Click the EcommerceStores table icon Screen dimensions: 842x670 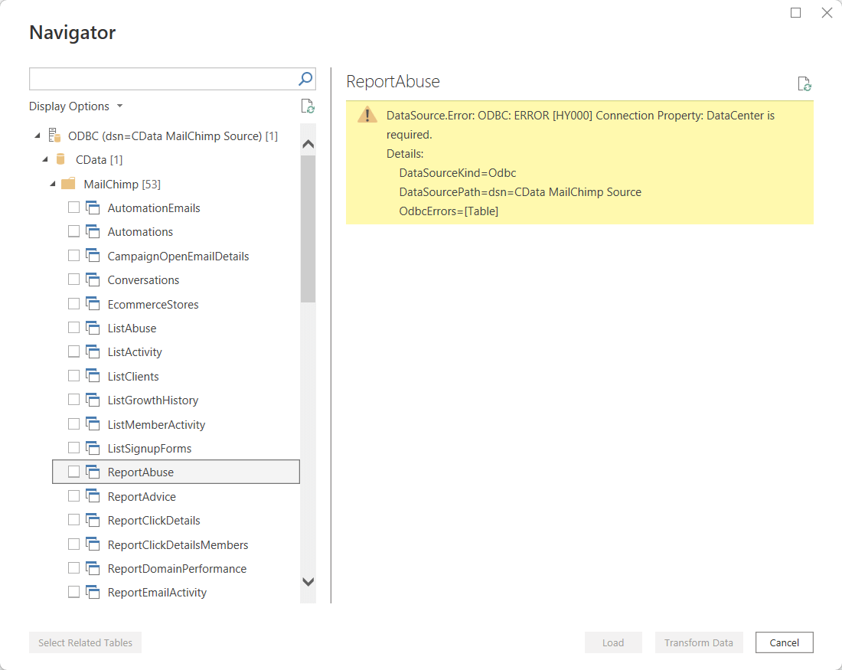(x=93, y=303)
